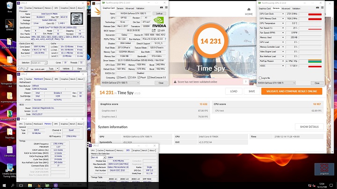Viewport: 337px width, 189px height.
Task: Open File Explorer from the taskbar
Action: tap(30, 185)
